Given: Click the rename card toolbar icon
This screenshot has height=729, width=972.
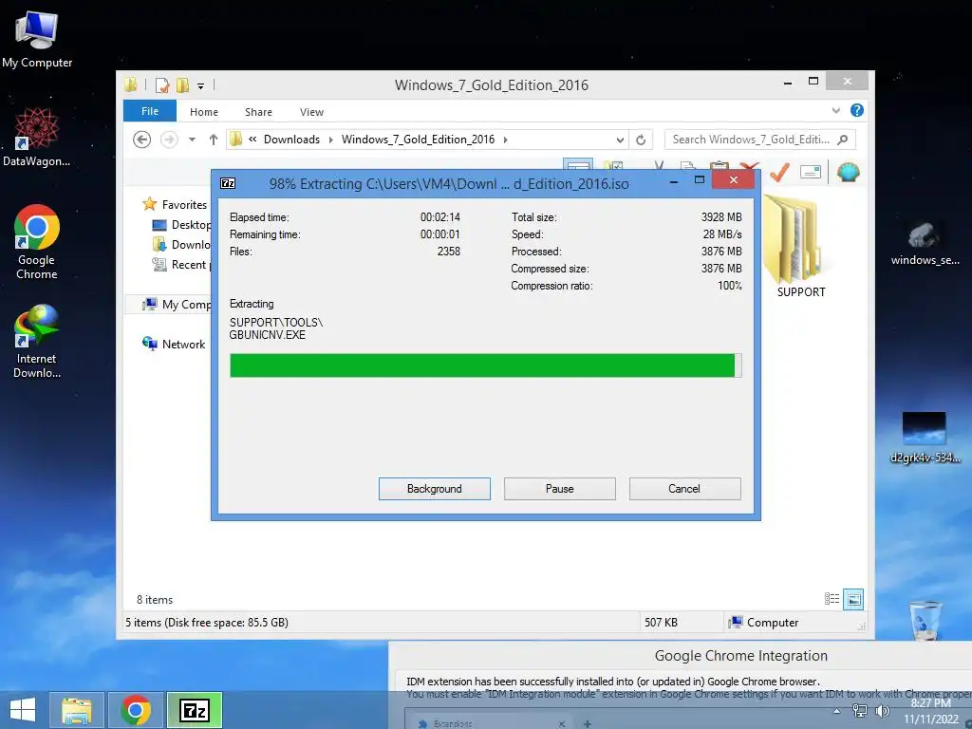Looking at the screenshot, I should tap(811, 172).
